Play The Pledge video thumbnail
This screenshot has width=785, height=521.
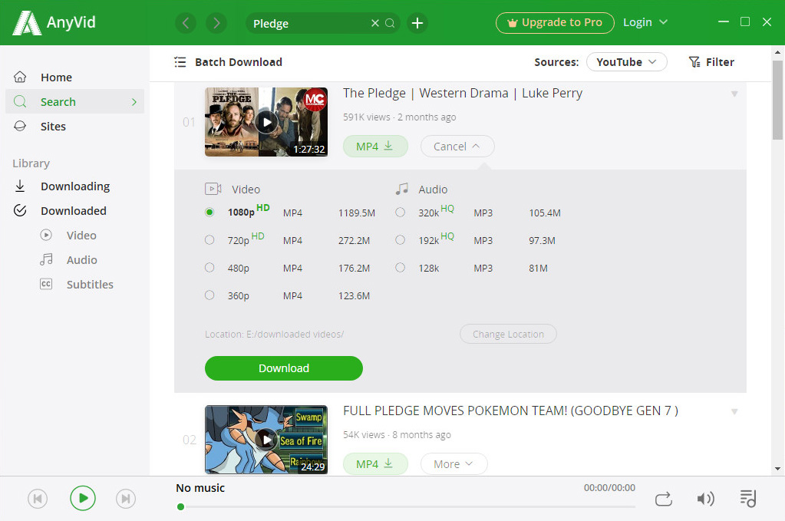(x=266, y=122)
